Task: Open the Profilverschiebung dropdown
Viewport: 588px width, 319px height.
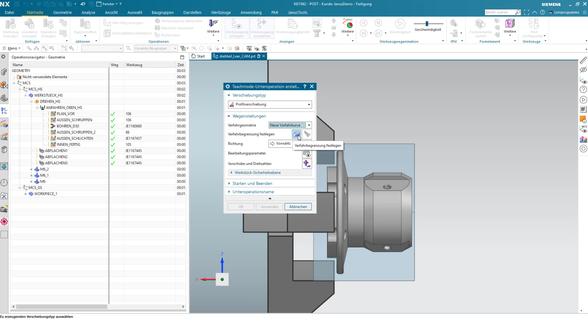Action: [x=270, y=104]
